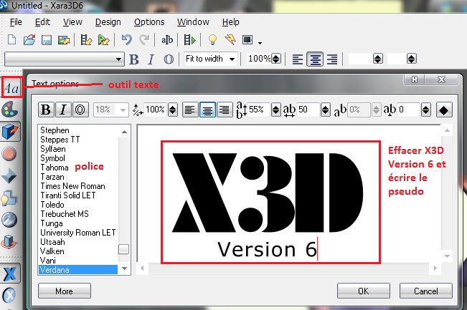Adjust the 100% stepper in the main toolbar

(276, 59)
